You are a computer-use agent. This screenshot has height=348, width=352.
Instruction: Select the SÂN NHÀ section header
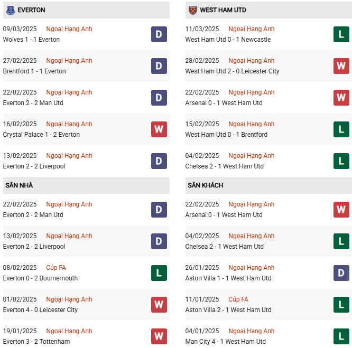tap(19, 185)
